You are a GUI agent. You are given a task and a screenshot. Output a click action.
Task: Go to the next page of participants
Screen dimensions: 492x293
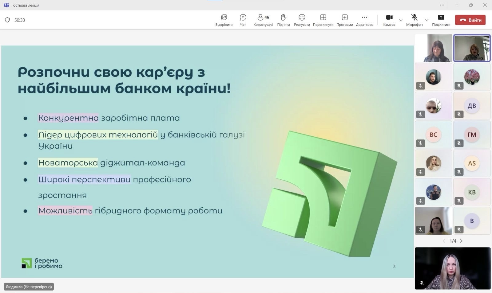tap(461, 241)
